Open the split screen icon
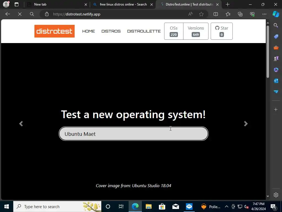This screenshot has width=282, height=212. [216, 14]
